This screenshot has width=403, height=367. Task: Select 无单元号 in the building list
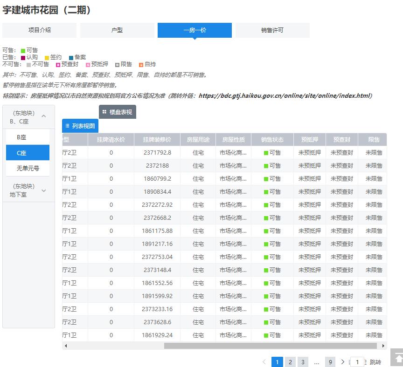(28, 168)
